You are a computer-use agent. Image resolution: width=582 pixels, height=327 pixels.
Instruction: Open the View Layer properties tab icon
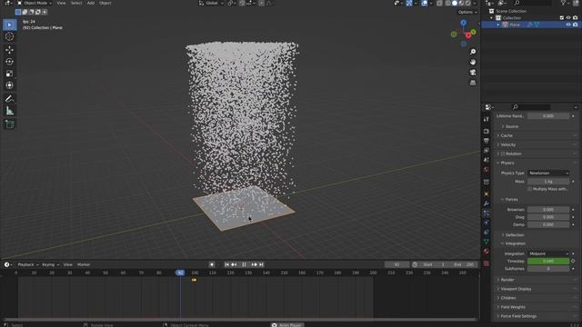(487, 150)
